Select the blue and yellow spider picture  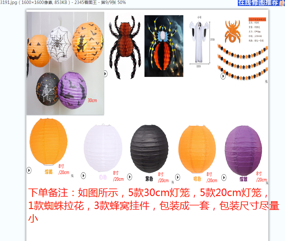point(164,46)
